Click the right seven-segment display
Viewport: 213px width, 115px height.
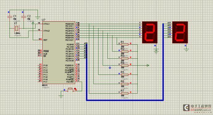tap(180, 32)
